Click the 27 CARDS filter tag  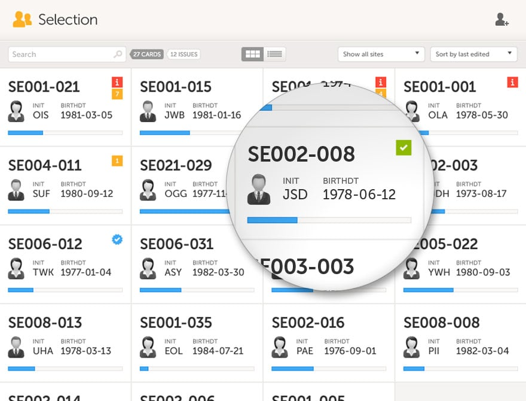[147, 54]
